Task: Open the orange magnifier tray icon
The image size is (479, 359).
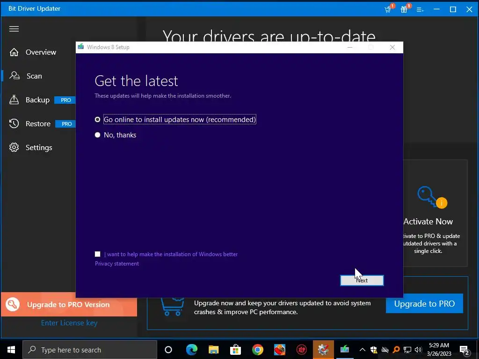Action: [x=396, y=350]
